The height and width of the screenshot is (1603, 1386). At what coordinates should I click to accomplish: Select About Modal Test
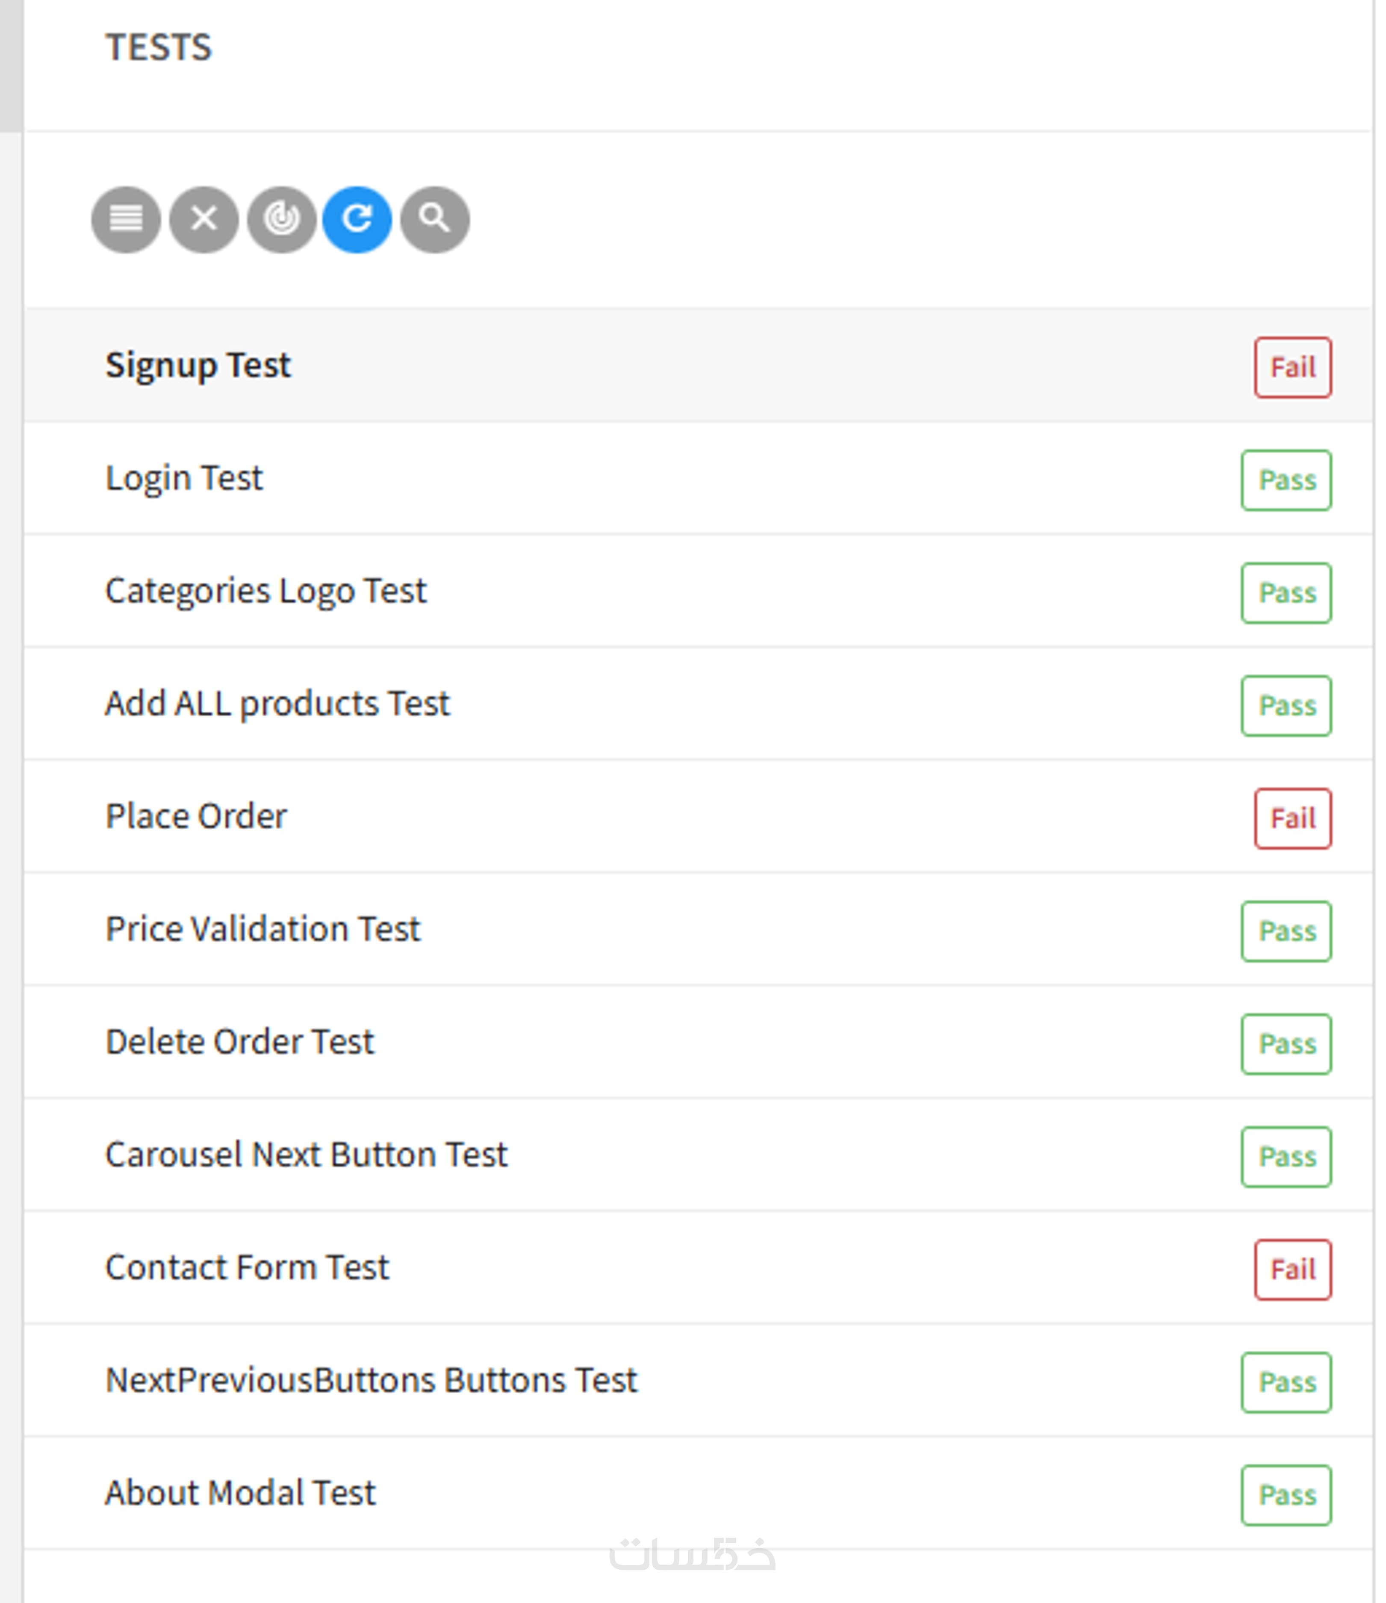click(241, 1493)
